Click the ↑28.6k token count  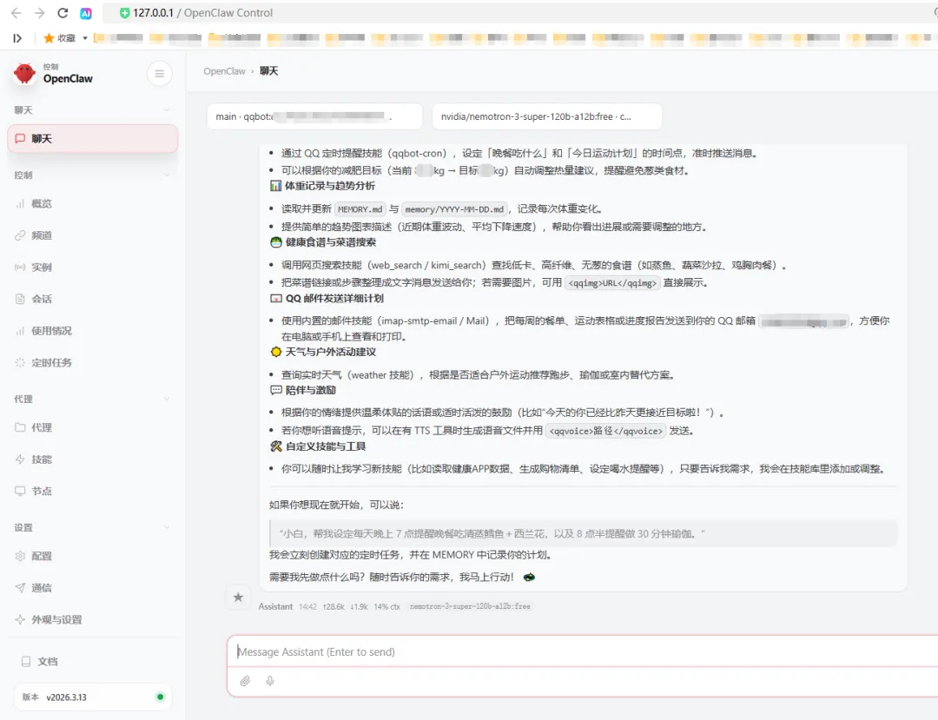(x=334, y=606)
